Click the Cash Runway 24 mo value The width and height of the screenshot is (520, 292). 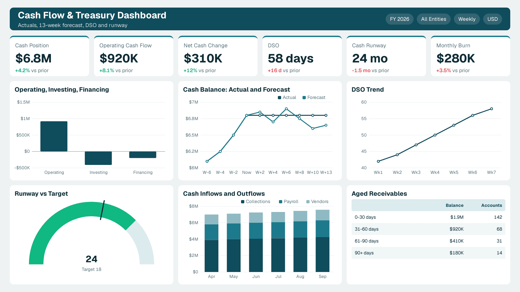click(370, 58)
